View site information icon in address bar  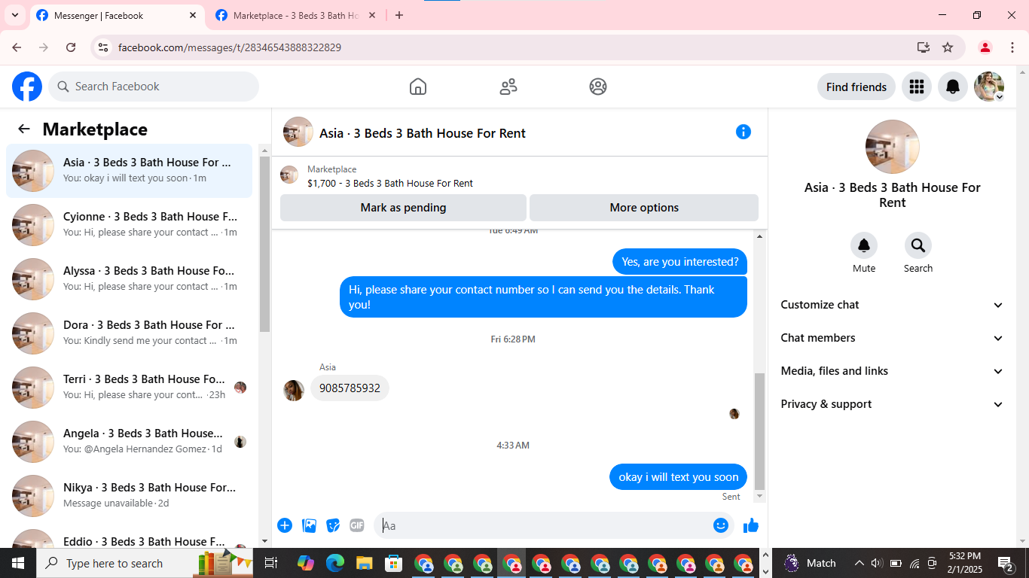click(x=104, y=47)
